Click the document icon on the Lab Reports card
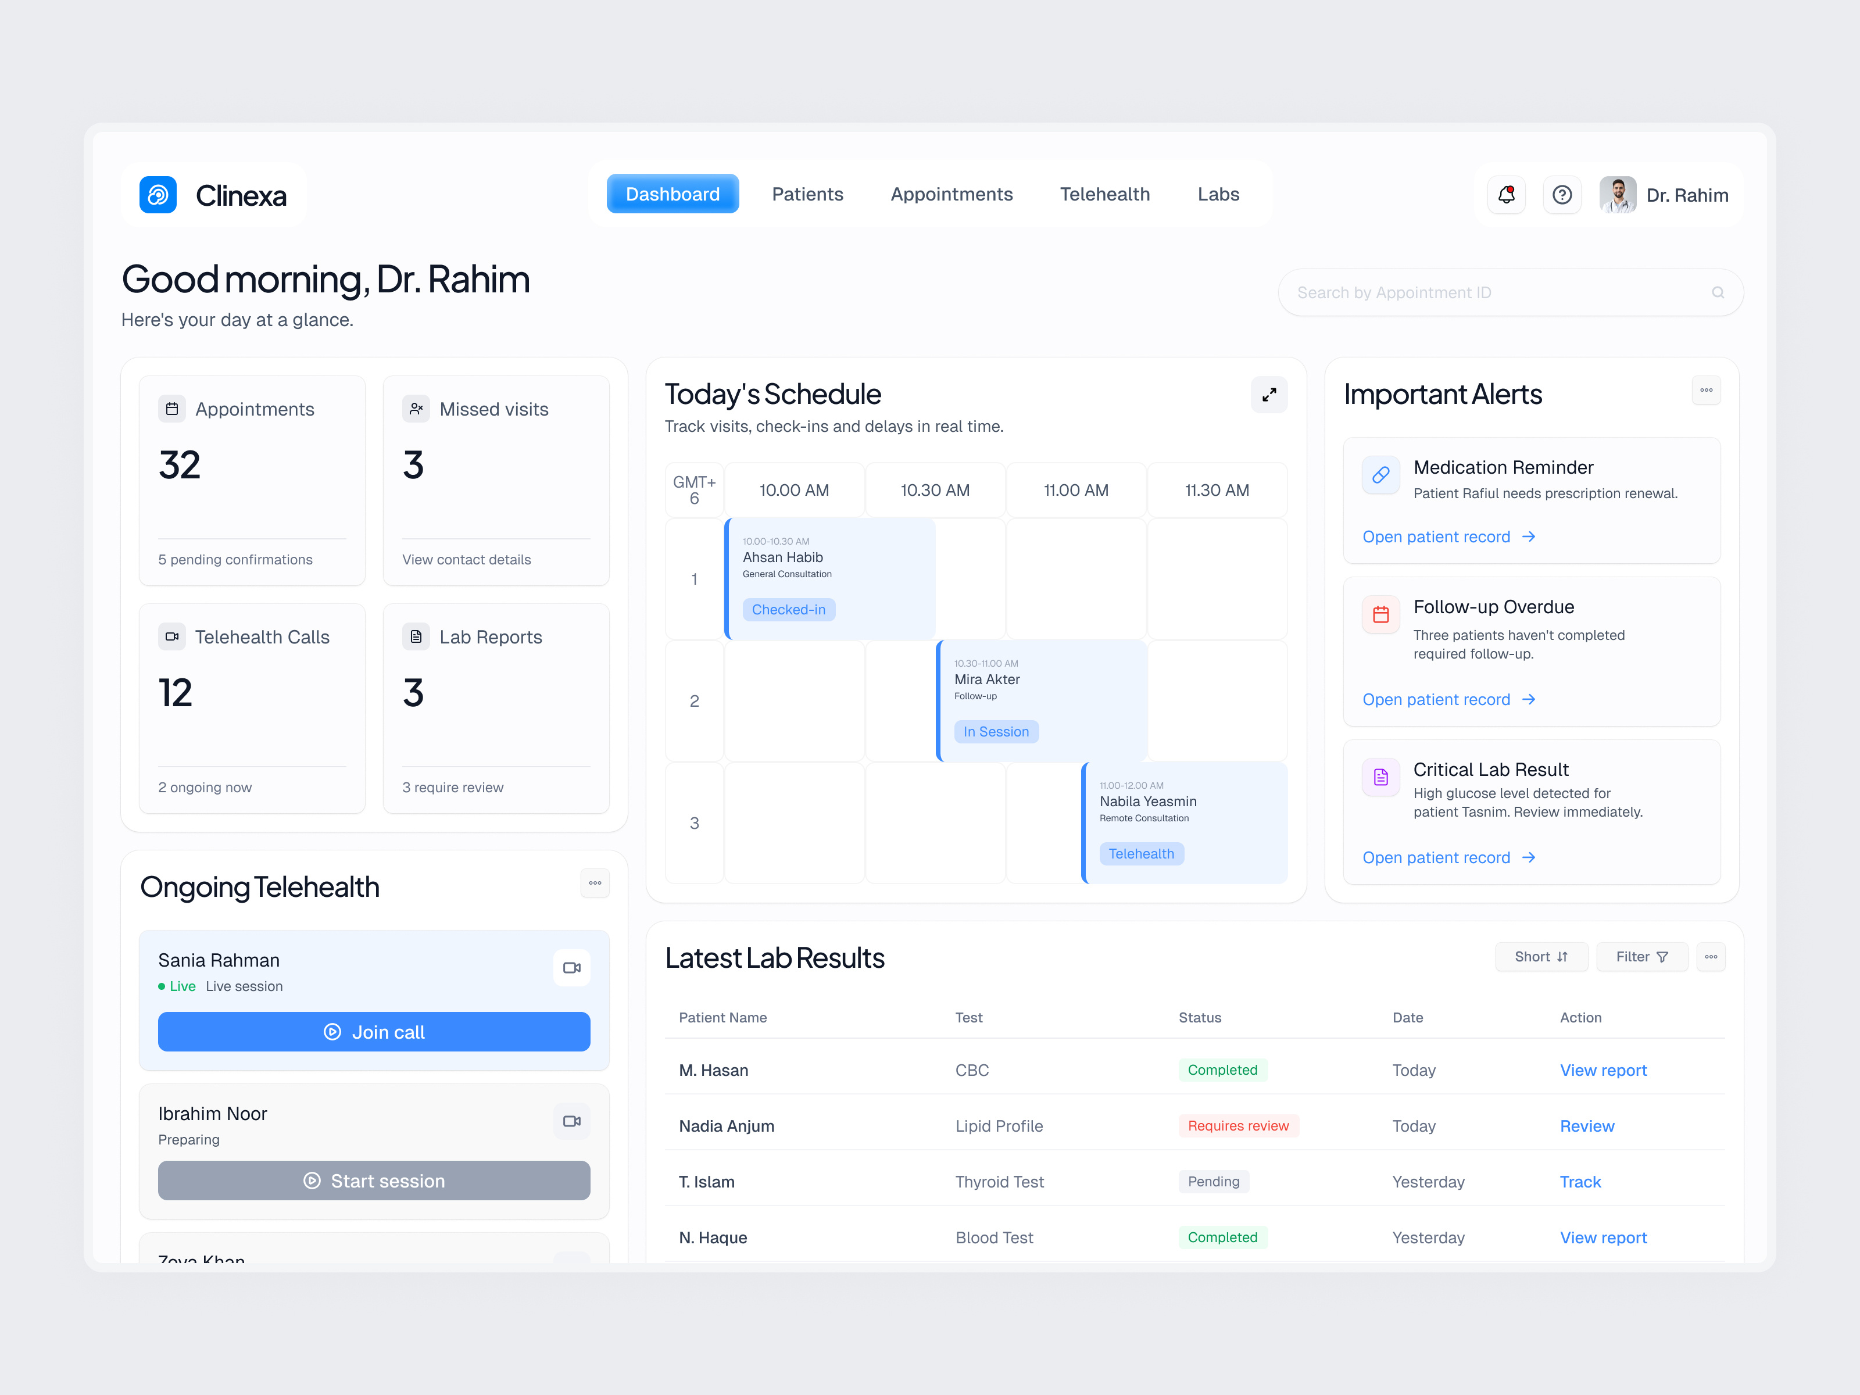Viewport: 1860px width, 1395px height. (416, 636)
